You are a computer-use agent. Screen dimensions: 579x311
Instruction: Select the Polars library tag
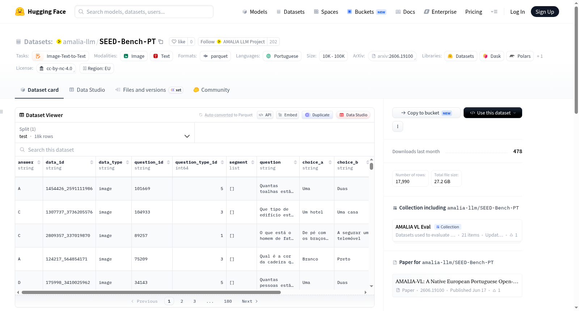520,56
